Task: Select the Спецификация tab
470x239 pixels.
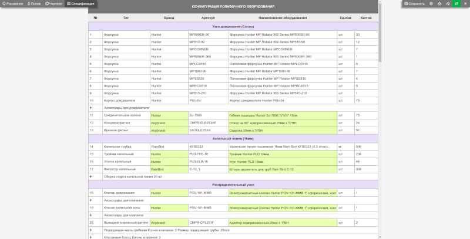Action: (x=81, y=4)
